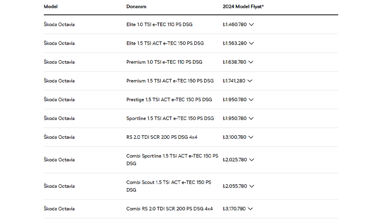This screenshot has width=378, height=221.
Task: Click Škoda Octavia in the Combi RS row
Action: [59, 209]
